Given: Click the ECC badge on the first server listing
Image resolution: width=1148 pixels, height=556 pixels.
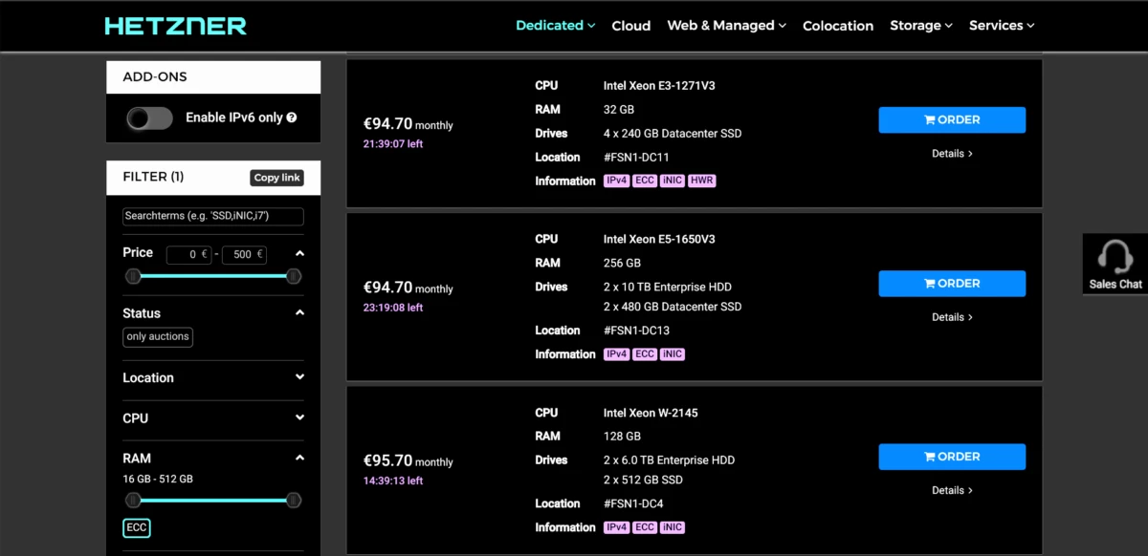Looking at the screenshot, I should [644, 180].
